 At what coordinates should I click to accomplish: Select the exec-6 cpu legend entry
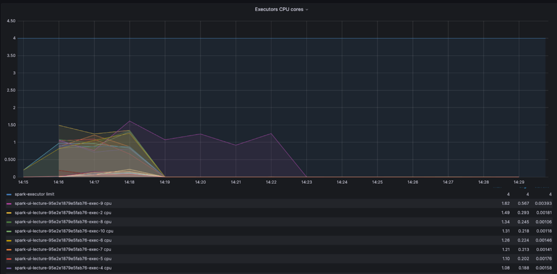click(x=63, y=240)
